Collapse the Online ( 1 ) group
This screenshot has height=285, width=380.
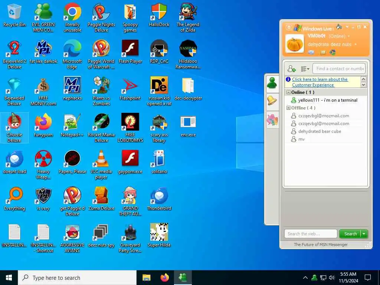tap(288, 92)
